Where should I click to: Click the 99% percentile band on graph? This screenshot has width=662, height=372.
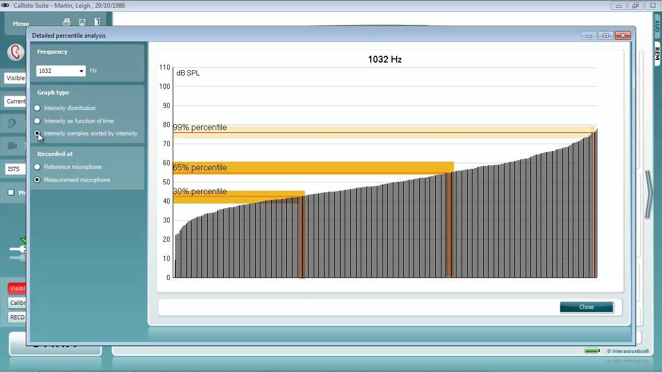coord(385,132)
